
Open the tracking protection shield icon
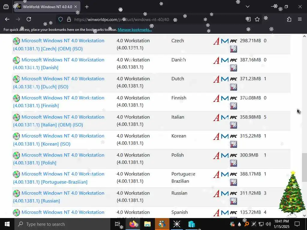click(61, 19)
